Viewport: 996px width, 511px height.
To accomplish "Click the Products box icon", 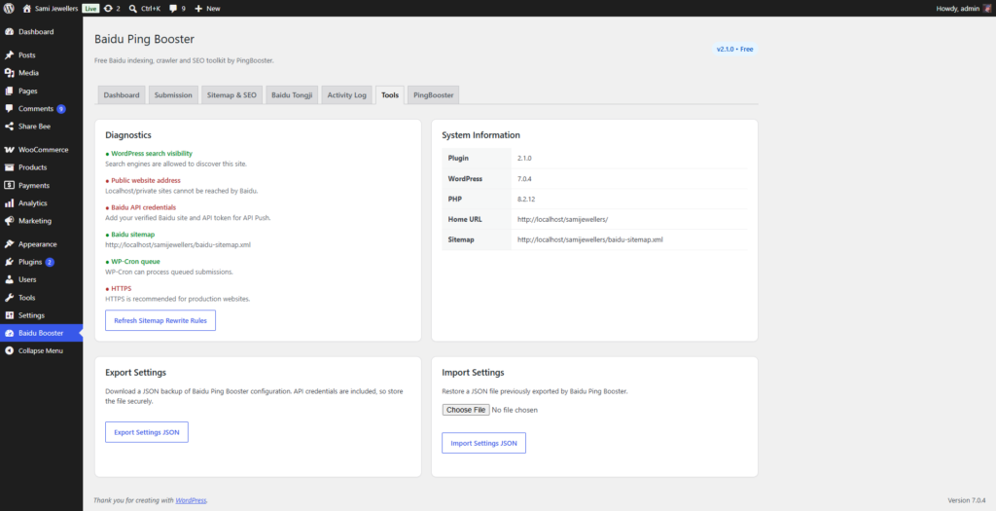I will 9,167.
